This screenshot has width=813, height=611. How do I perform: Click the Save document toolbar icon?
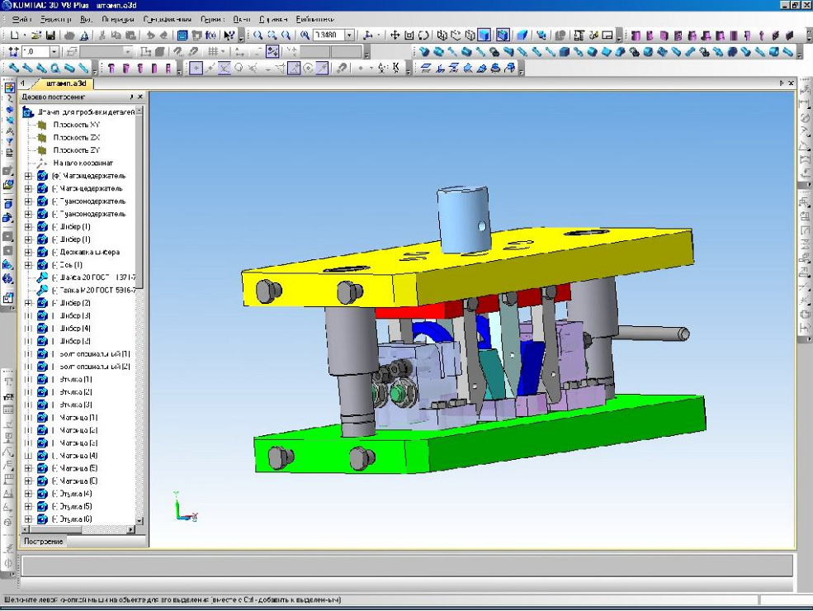pos(50,36)
